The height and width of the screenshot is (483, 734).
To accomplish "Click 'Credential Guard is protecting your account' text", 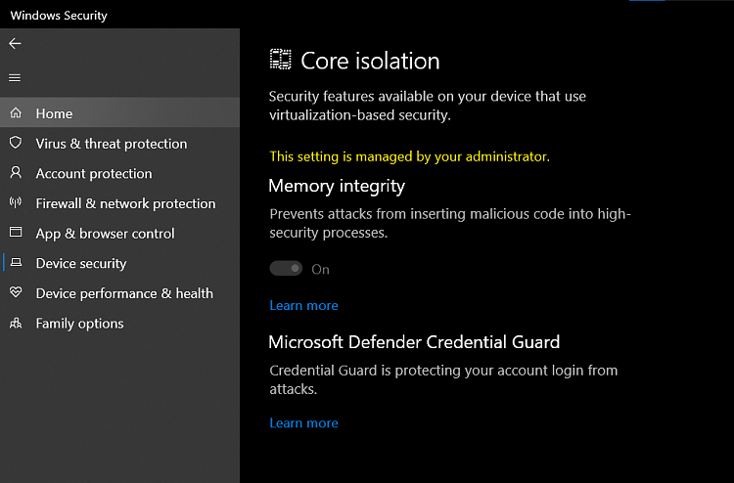I will point(443,379).
